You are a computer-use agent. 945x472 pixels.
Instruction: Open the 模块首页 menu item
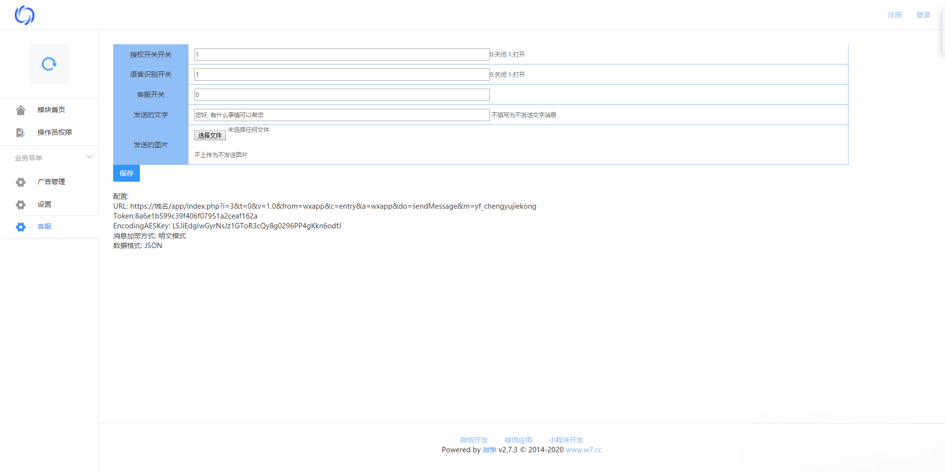[51, 110]
